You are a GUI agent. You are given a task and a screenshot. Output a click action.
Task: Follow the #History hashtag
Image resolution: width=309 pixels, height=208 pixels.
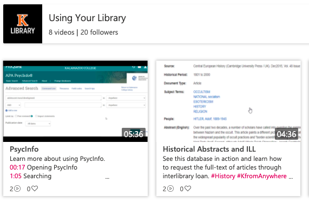223,176
